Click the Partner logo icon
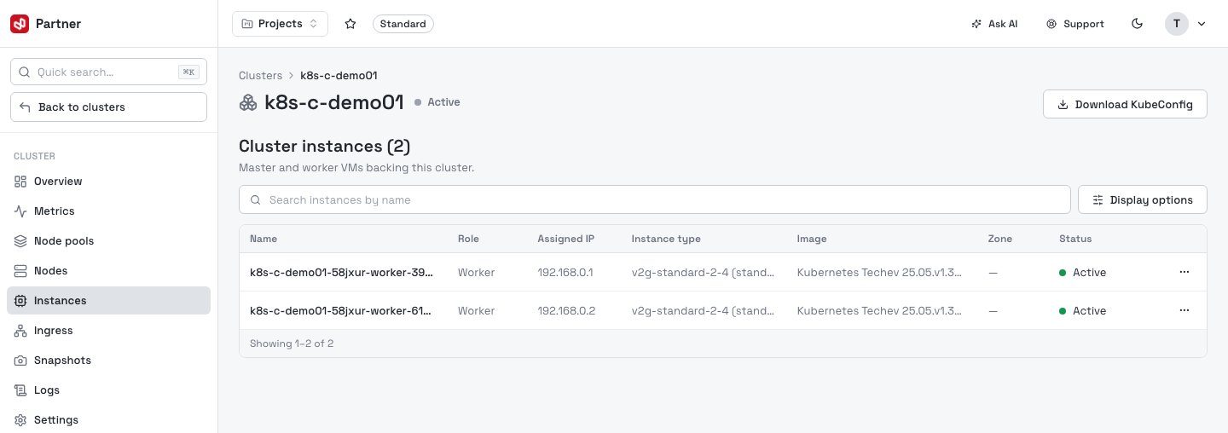This screenshot has height=433, width=1228. pyautogui.click(x=20, y=24)
